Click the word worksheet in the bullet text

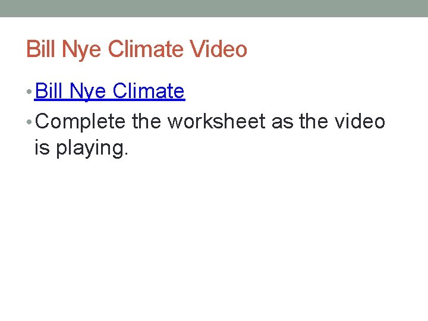pyautogui.click(x=216, y=122)
